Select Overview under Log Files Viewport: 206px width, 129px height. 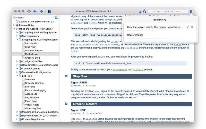click(x=30, y=79)
